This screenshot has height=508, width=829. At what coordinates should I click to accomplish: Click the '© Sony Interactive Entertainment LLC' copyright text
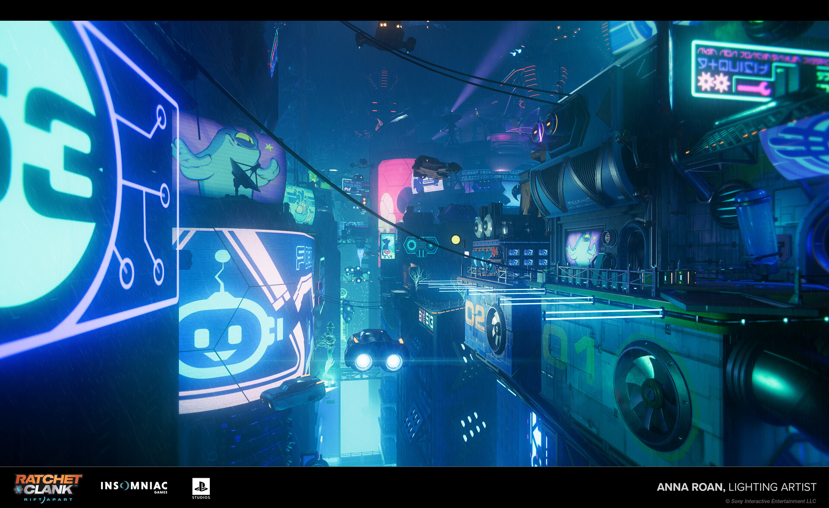pyautogui.click(x=770, y=501)
